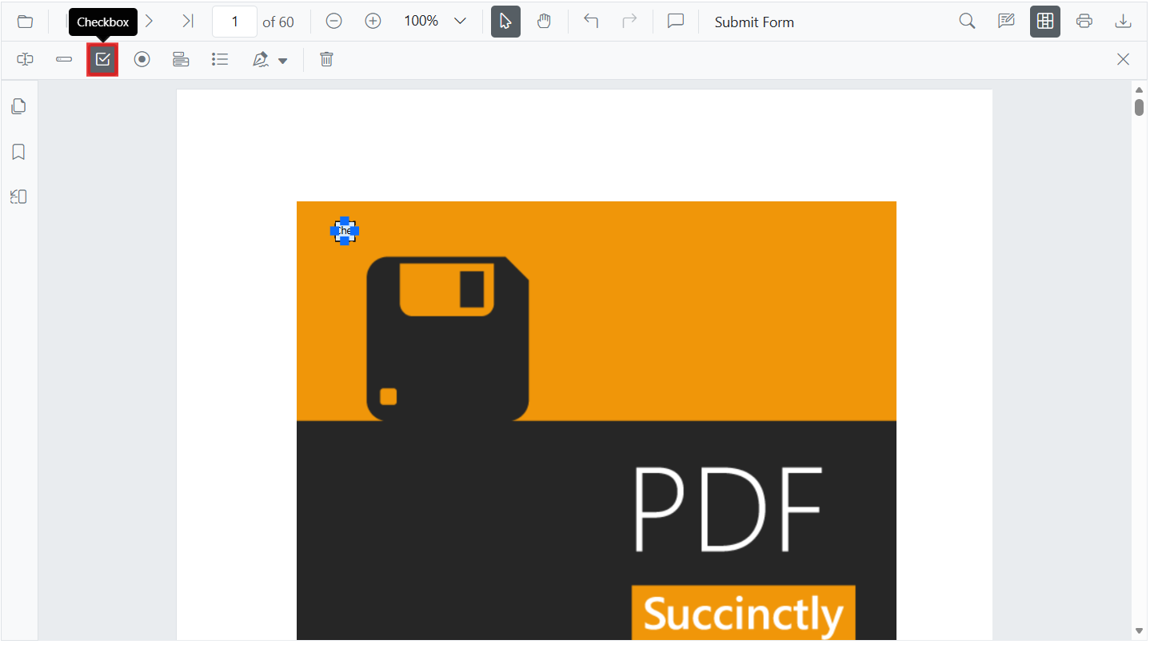
Task: Click the vertical scrollbar thumb
Action: (1139, 107)
